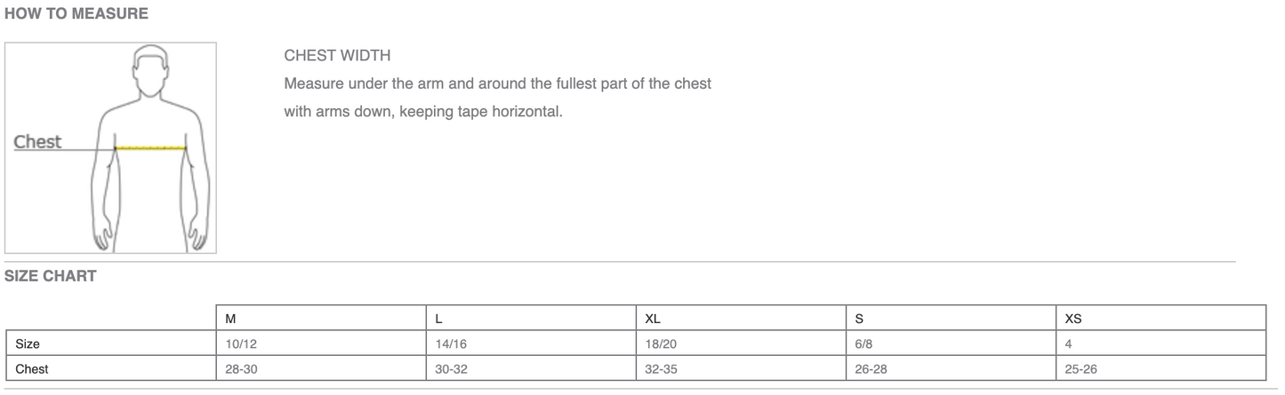Image resolution: width=1285 pixels, height=395 pixels.
Task: Select the L column header
Action: (x=439, y=318)
